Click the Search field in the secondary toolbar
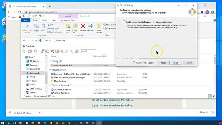Screen dimensions: 222x125 (x=89, y=51)
